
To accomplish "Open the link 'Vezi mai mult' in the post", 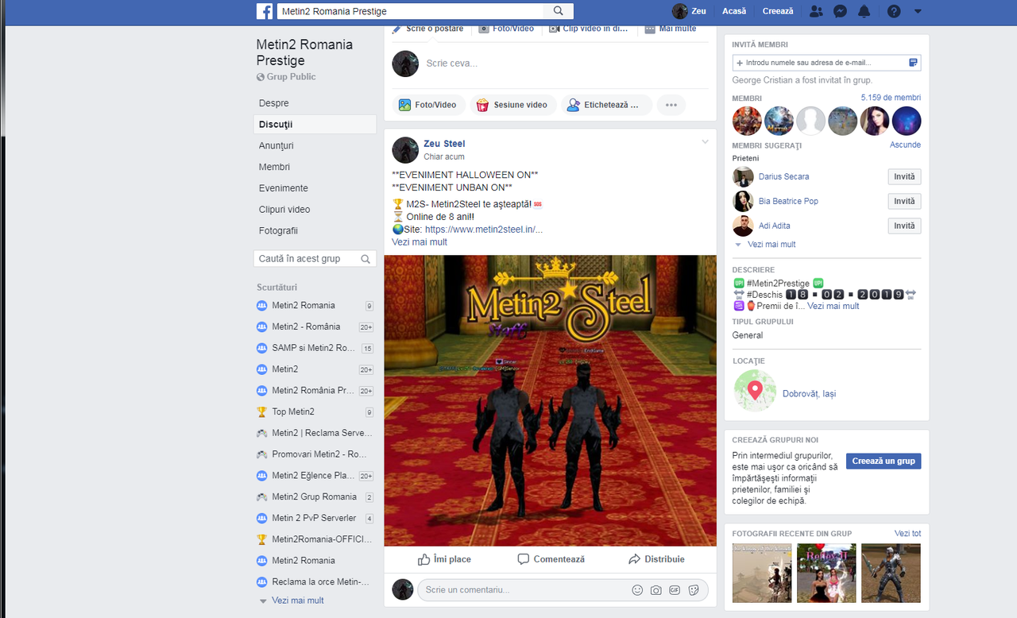I will pyautogui.click(x=419, y=241).
